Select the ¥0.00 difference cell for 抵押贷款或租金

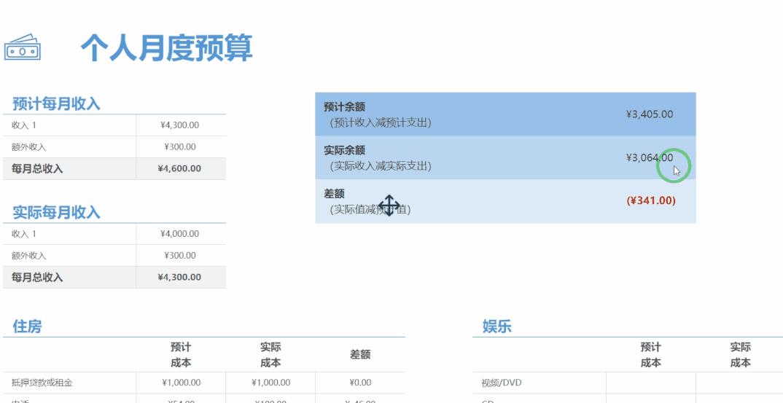(x=359, y=383)
